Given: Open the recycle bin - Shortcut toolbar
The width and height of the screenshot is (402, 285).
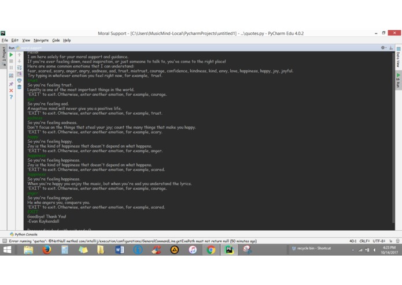Looking at the screenshot, I should tap(312, 248).
